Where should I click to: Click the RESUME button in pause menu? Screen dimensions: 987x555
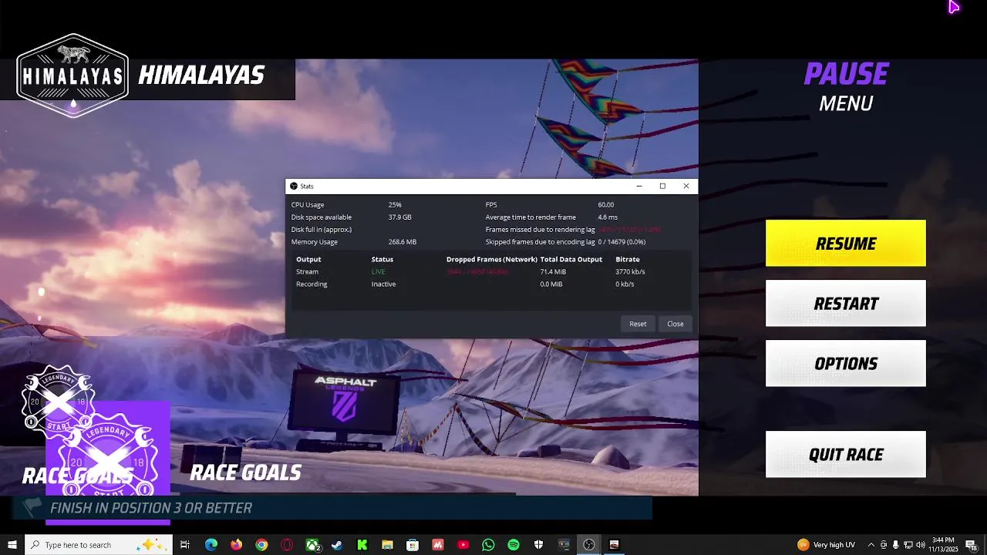(846, 244)
